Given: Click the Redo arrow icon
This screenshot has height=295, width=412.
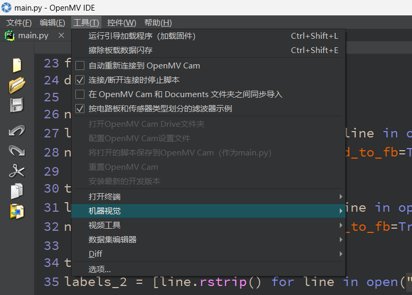Looking at the screenshot, I should click(x=17, y=151).
